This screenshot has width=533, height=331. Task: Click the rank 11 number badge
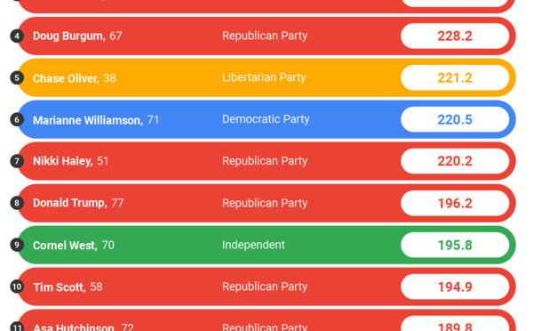pos(17,327)
